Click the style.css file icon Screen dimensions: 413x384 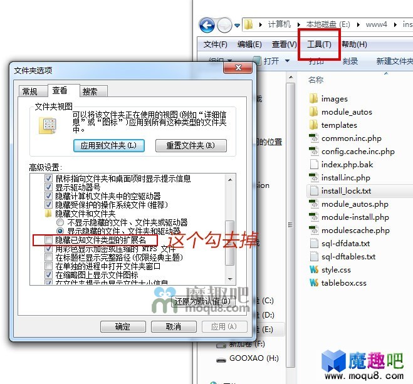click(314, 270)
